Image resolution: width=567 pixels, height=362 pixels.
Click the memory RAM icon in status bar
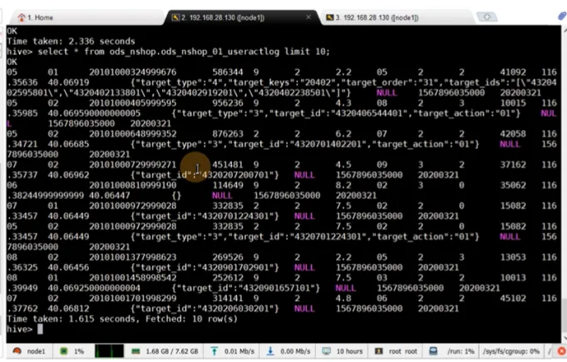pos(136,351)
